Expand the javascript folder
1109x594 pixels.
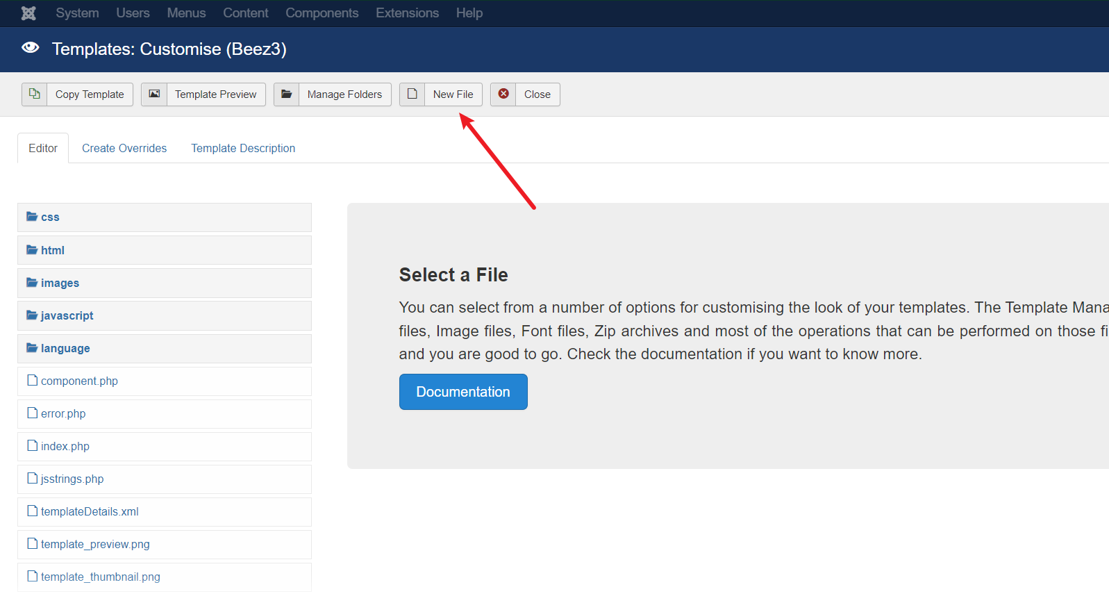tap(165, 315)
